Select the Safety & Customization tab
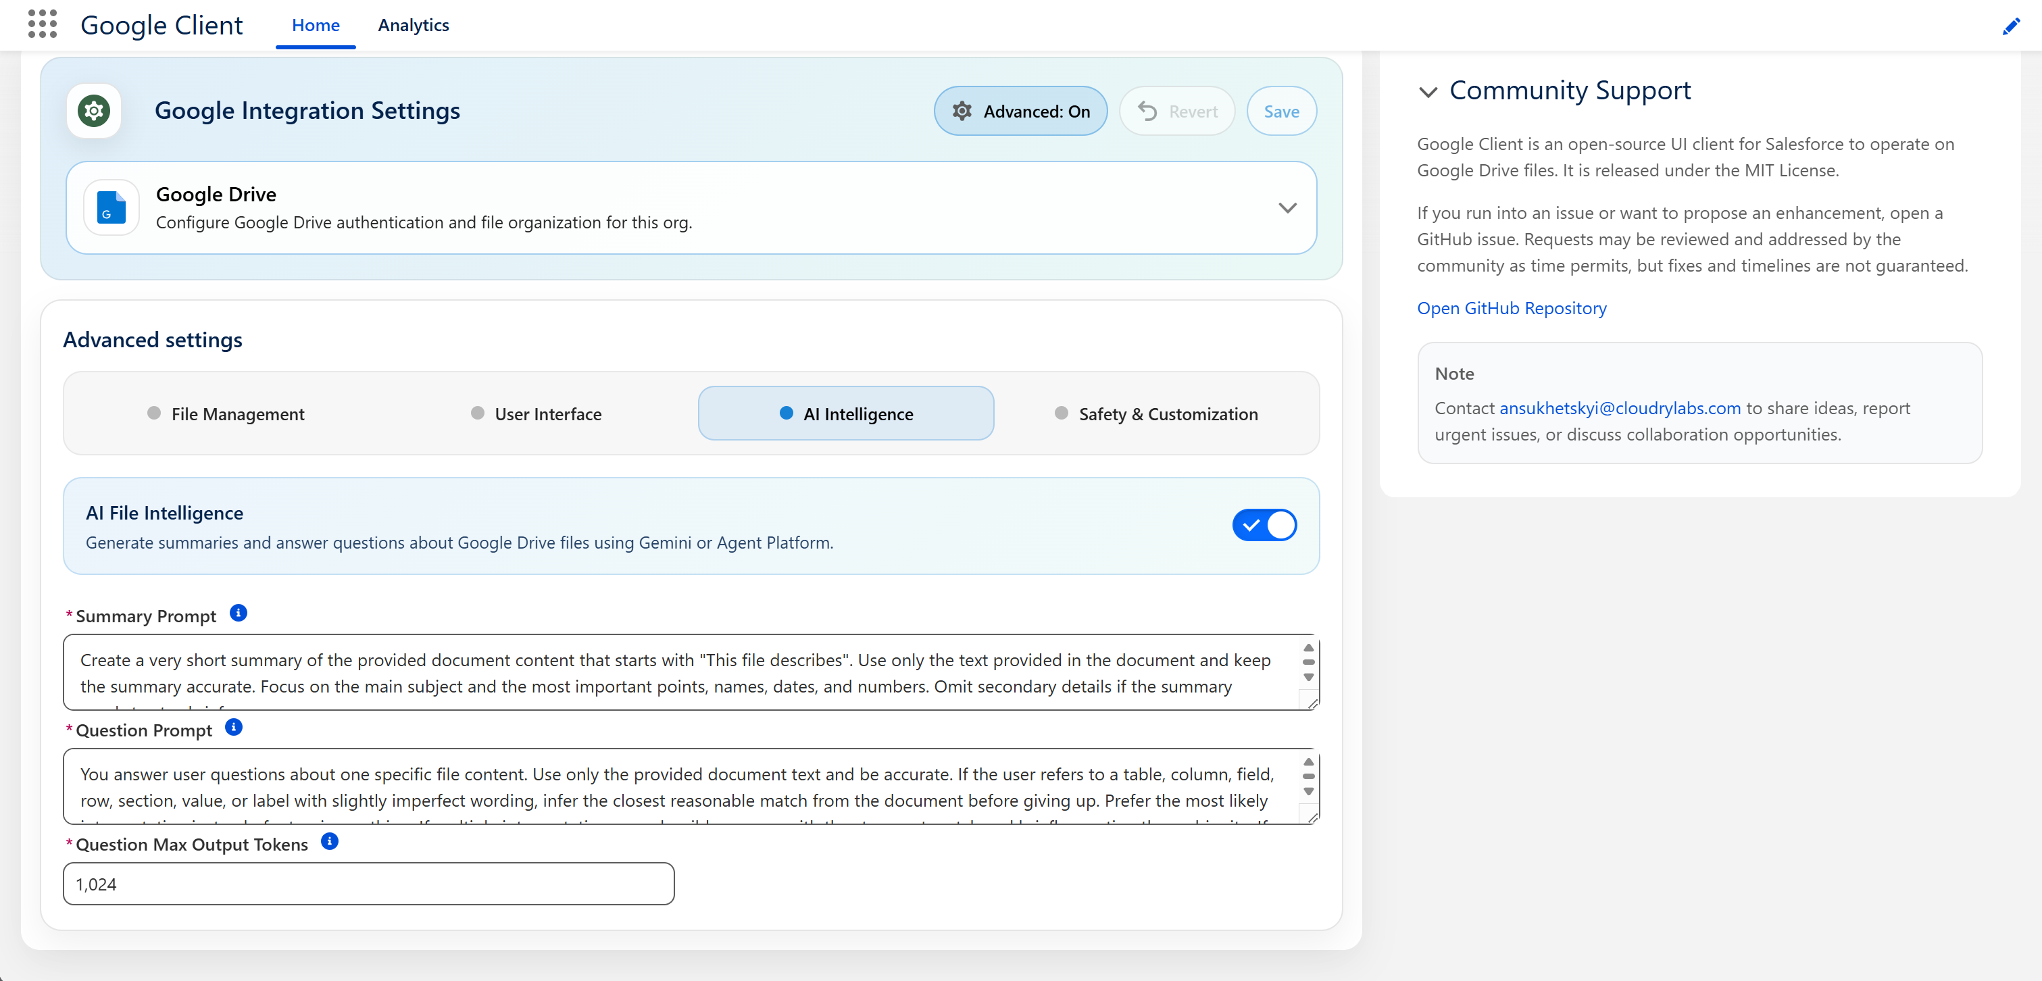 (x=1155, y=413)
